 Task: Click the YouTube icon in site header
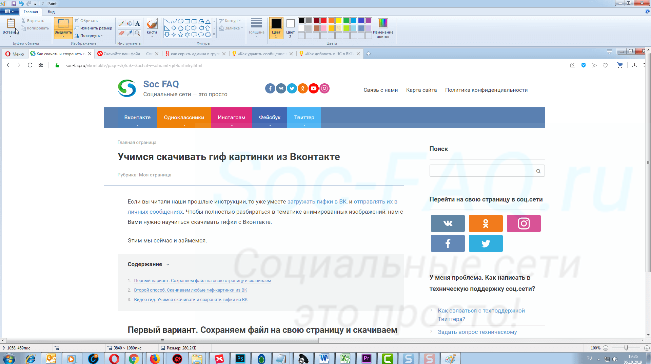(314, 88)
